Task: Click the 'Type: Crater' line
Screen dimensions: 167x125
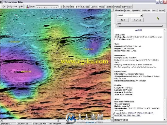Action: (120, 35)
